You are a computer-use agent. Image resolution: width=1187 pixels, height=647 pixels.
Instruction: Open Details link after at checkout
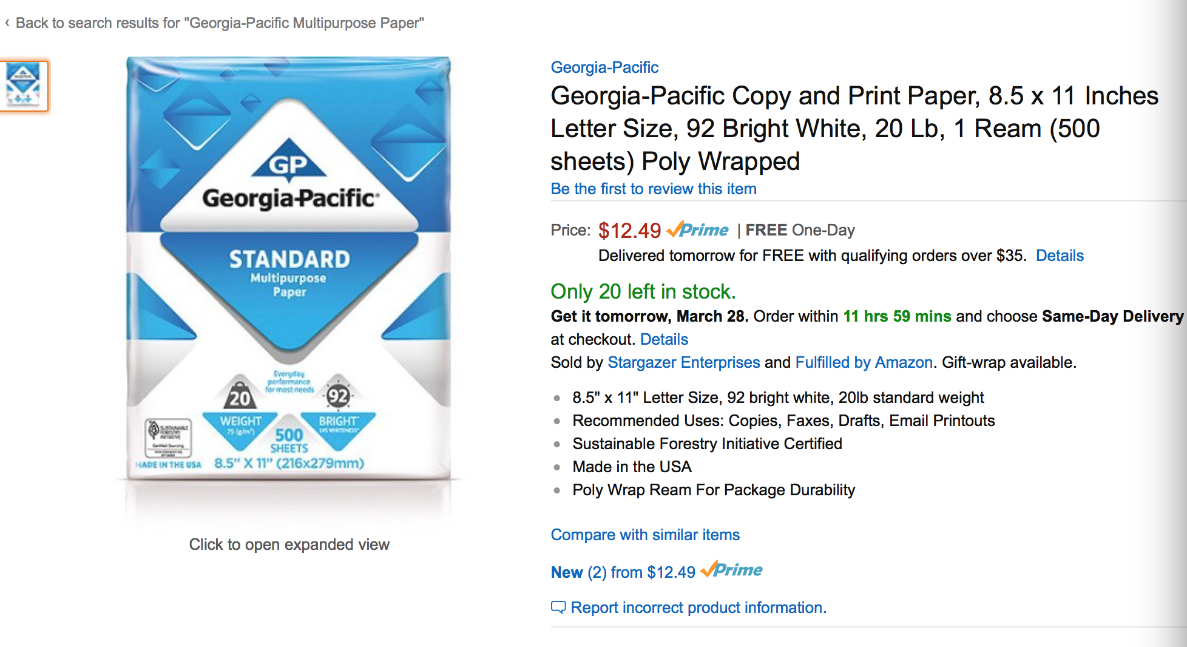pos(664,339)
